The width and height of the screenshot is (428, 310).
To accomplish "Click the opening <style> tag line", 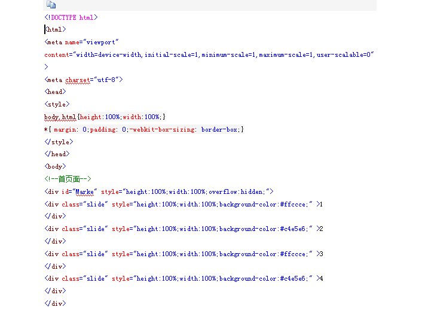I will tap(57, 104).
